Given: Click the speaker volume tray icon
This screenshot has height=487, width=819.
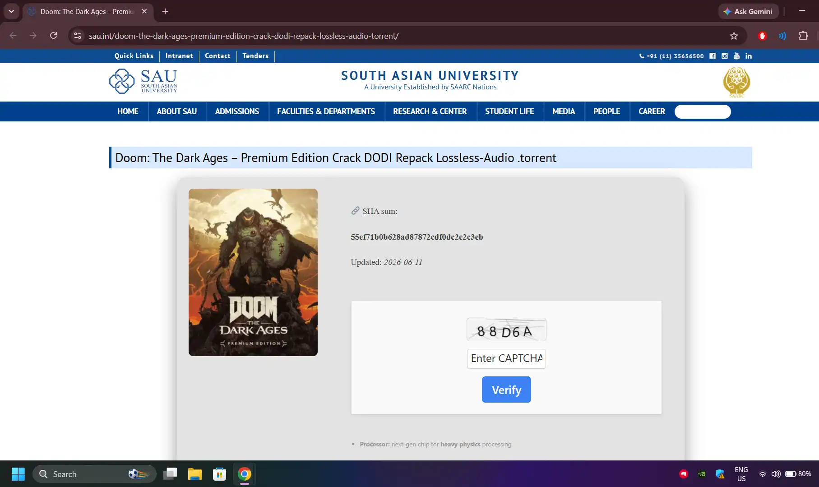Looking at the screenshot, I should click(x=776, y=474).
